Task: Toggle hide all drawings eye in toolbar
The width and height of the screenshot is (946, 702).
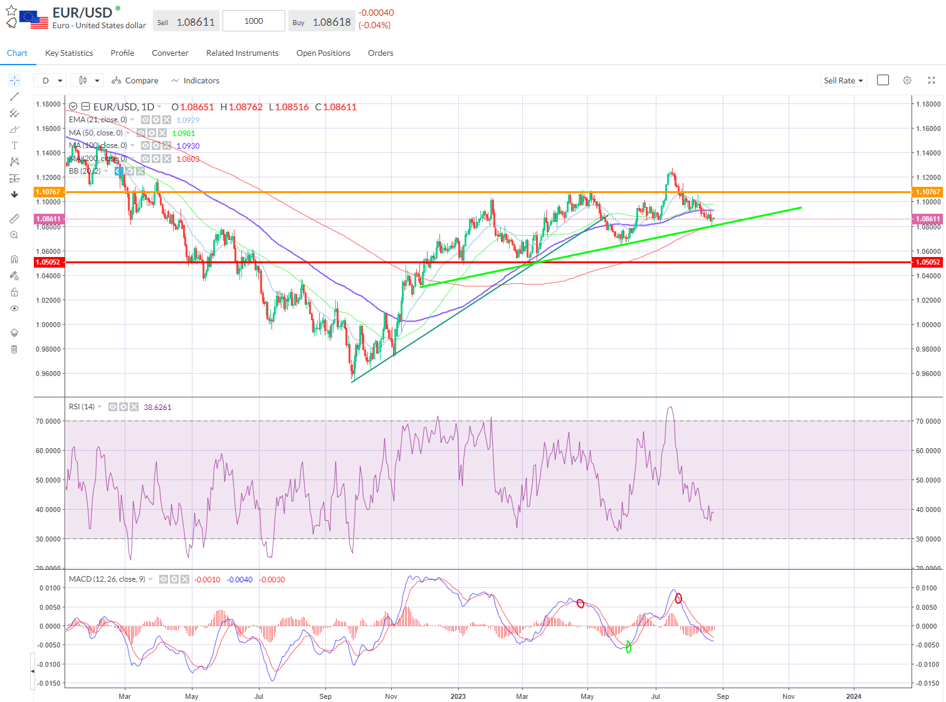Action: [14, 308]
